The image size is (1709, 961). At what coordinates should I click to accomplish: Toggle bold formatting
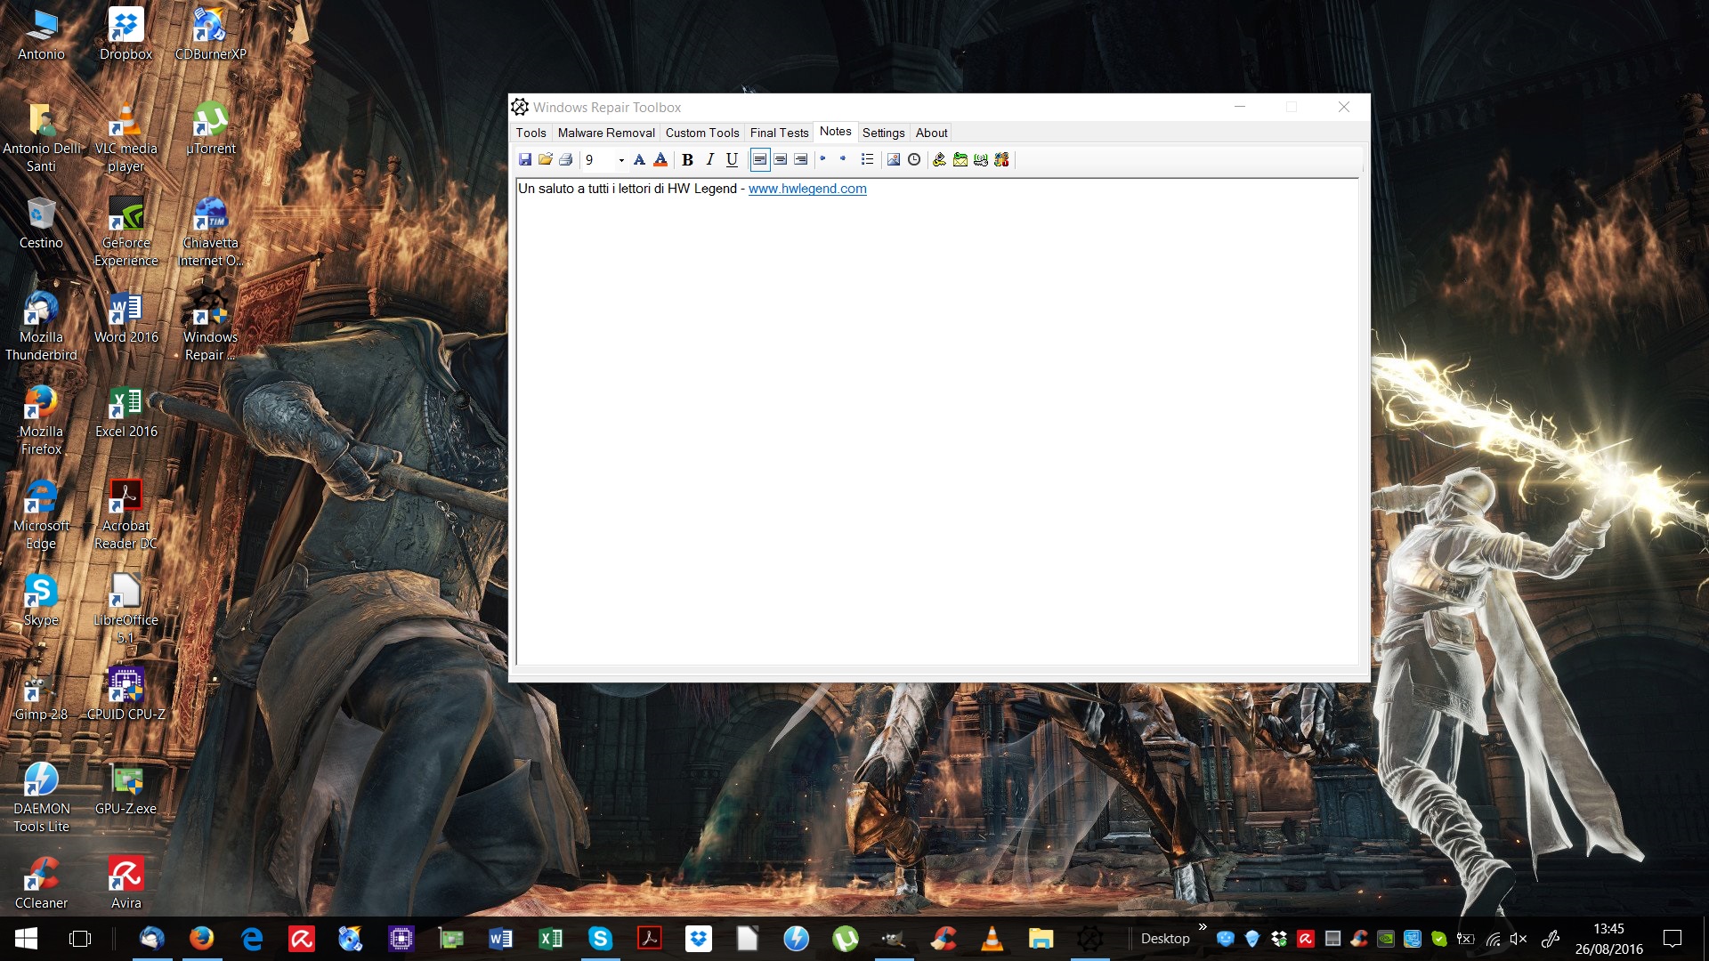coord(687,159)
